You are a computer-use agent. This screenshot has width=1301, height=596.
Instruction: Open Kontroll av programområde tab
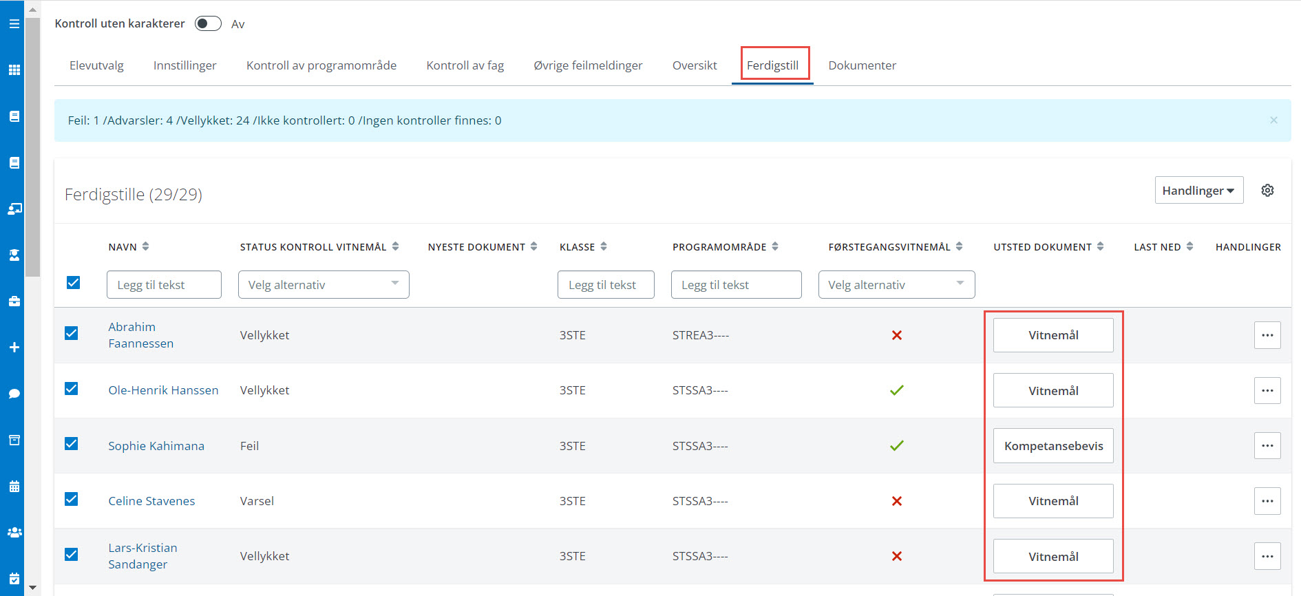[x=321, y=65]
